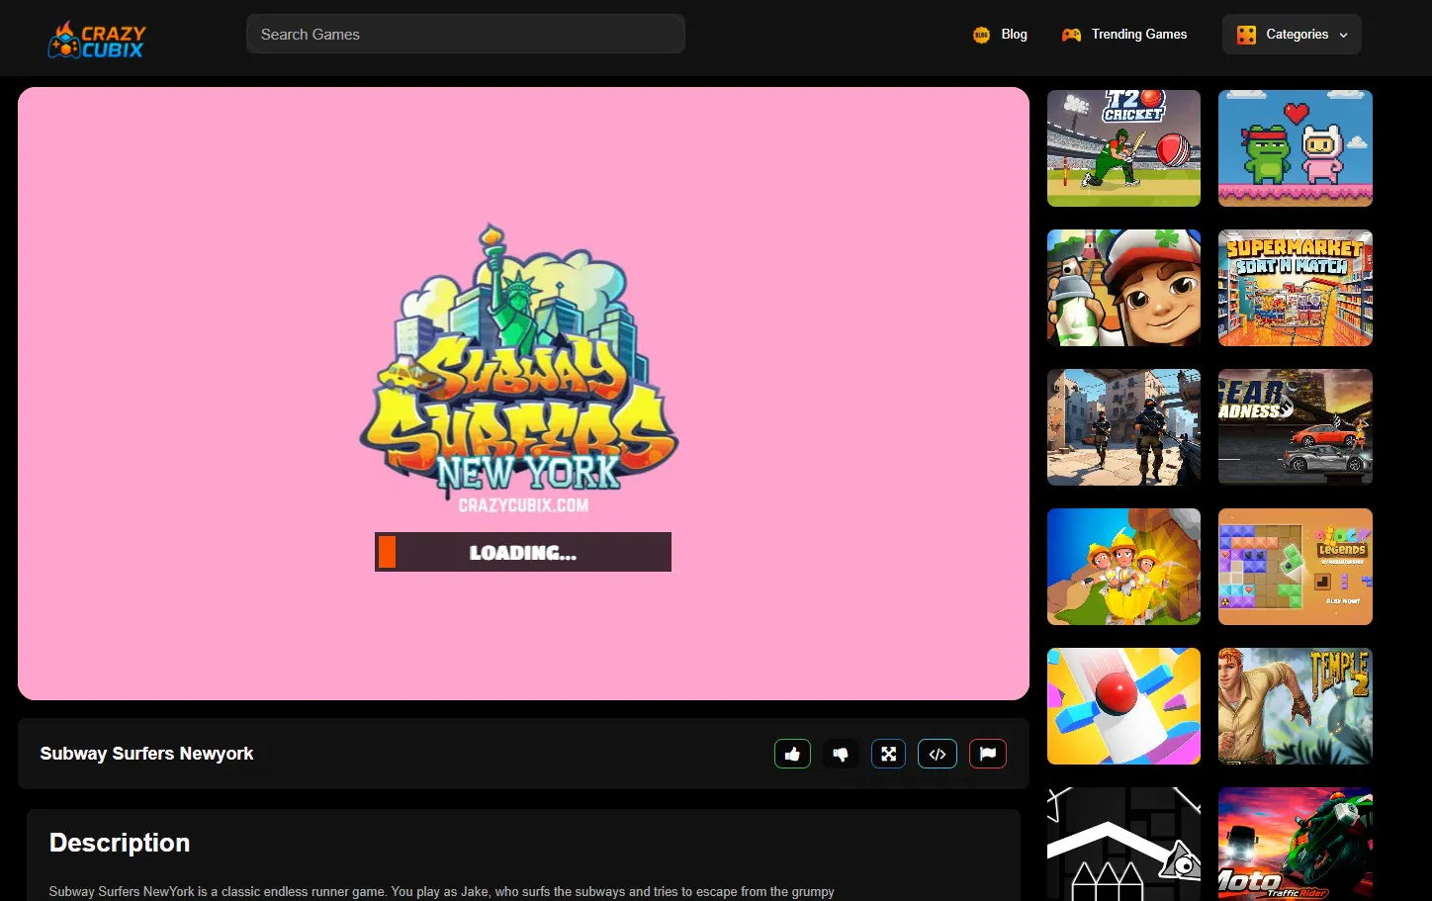Open the soldier shooter game thumbnail
The width and height of the screenshot is (1432, 901).
tap(1123, 427)
